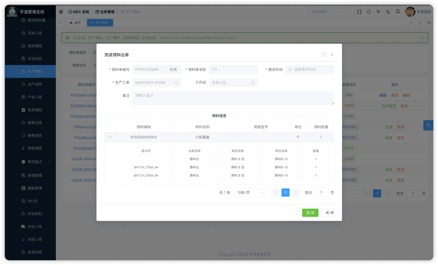Collapse the IF20250312003 material row

(111, 137)
